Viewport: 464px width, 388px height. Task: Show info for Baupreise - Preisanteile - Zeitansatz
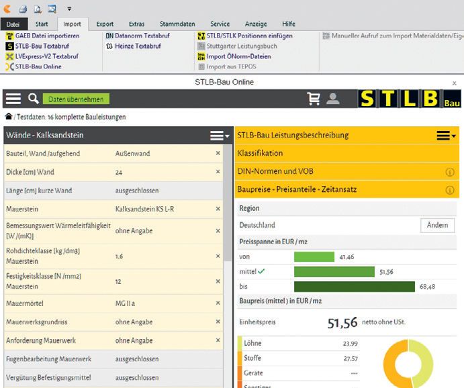(450, 190)
